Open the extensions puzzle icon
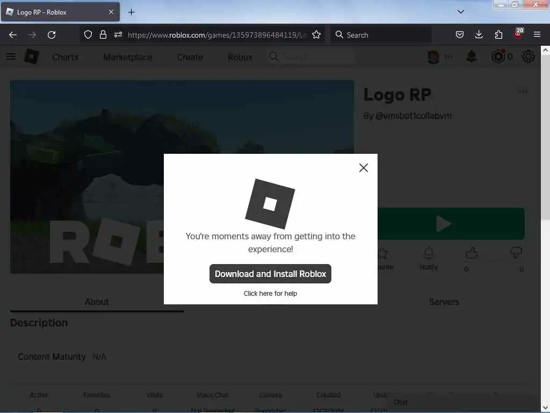The image size is (550, 413). point(498,34)
